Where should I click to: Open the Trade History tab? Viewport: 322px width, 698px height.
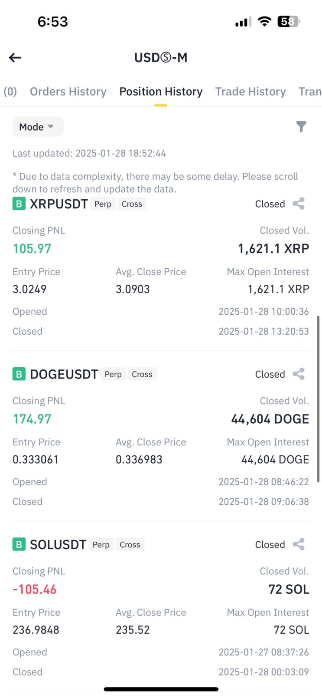250,92
